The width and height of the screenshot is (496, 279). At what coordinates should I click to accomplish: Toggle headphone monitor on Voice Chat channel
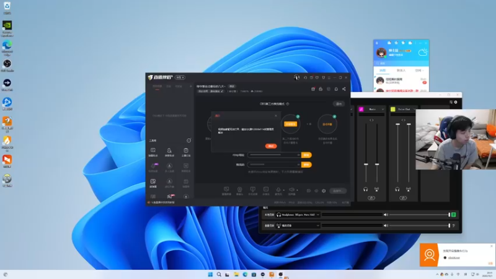[x=397, y=189]
